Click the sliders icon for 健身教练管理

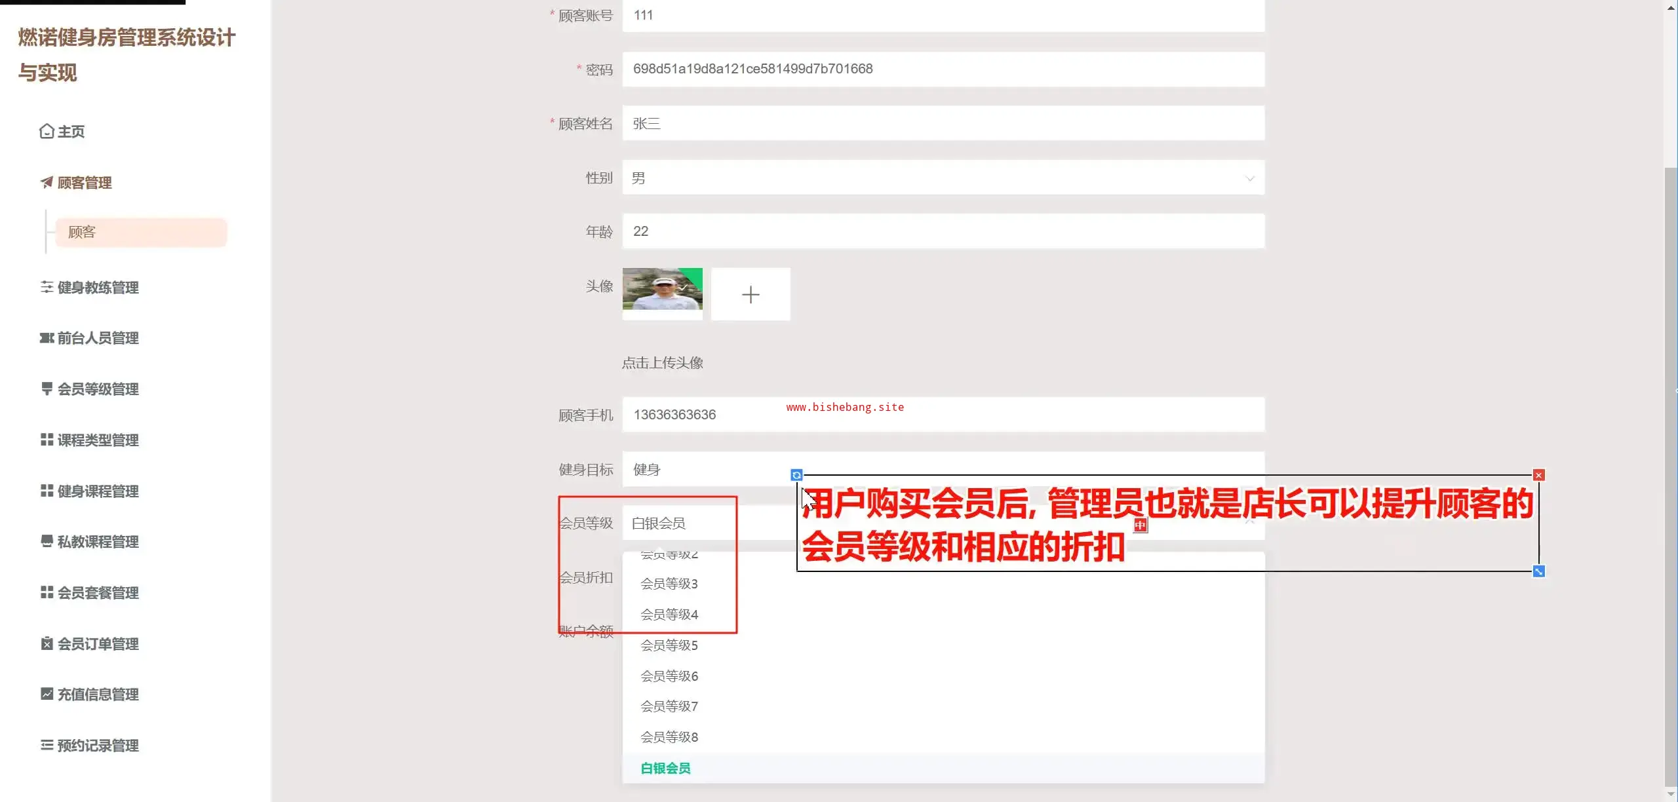[x=47, y=287]
